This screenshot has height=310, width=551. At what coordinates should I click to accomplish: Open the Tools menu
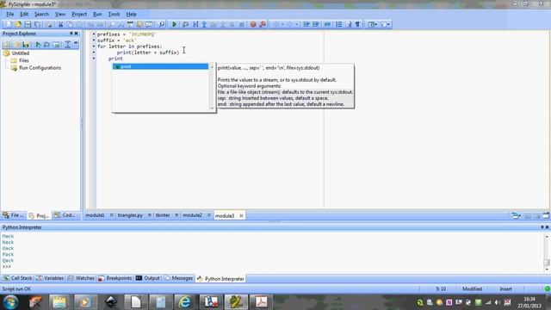[114, 14]
